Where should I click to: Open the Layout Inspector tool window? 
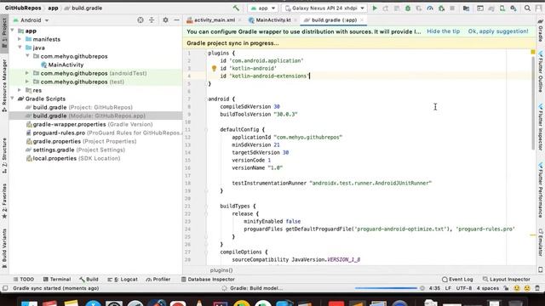coord(507,280)
